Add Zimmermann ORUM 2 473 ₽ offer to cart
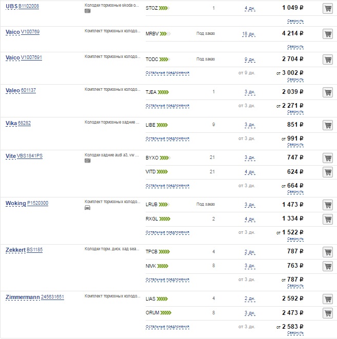 click(x=328, y=313)
